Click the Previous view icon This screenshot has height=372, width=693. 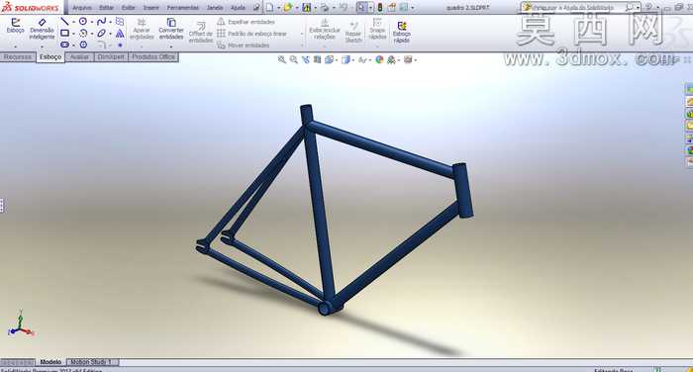(305, 59)
